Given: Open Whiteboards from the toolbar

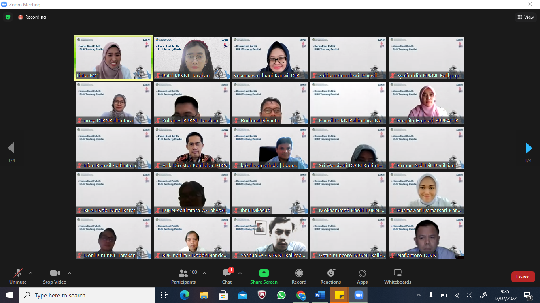Looking at the screenshot, I should [x=398, y=273].
